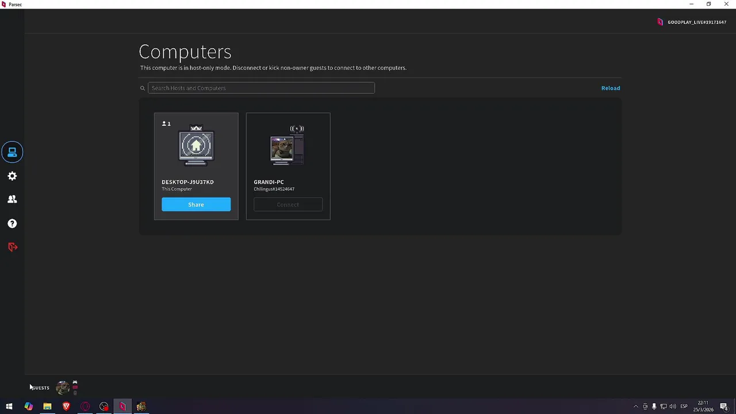This screenshot has width=736, height=414.
Task: Open Brave browser from the taskbar
Action: tap(66, 407)
